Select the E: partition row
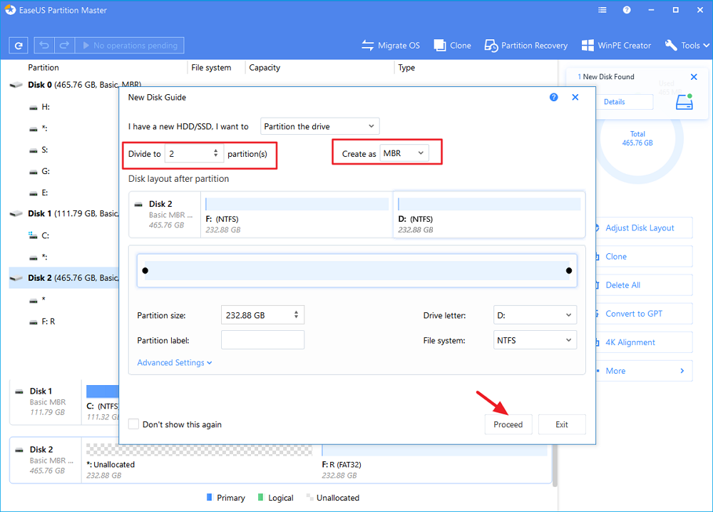 [x=63, y=193]
